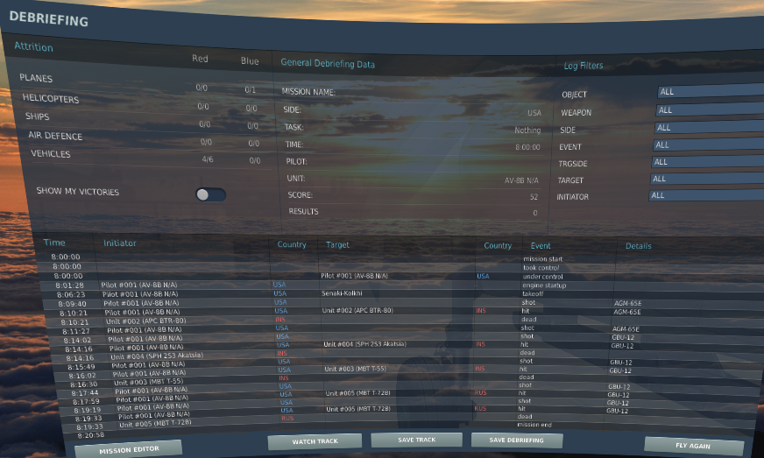Open the INITIATOR log filter dropdown
The width and height of the screenshot is (764, 458).
(706, 195)
